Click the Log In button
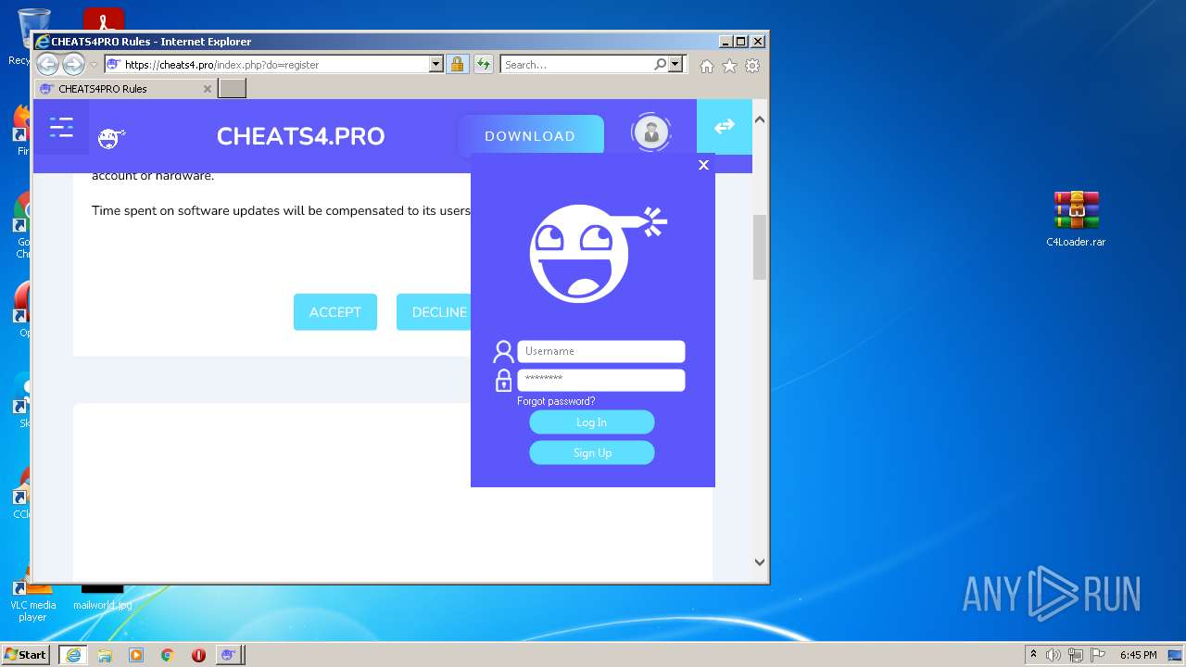 (x=592, y=422)
